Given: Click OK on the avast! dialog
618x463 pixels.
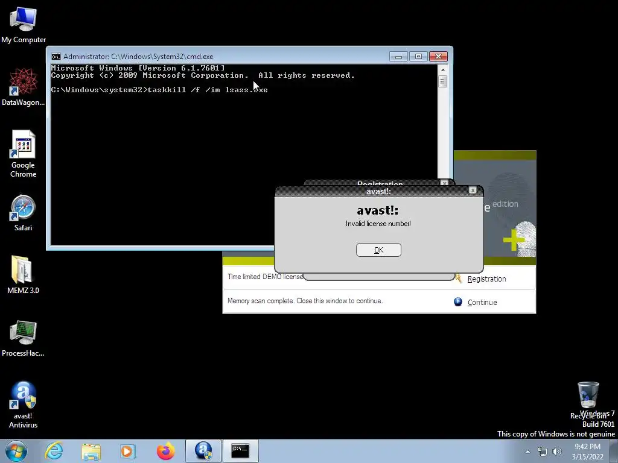Looking at the screenshot, I should pos(378,250).
